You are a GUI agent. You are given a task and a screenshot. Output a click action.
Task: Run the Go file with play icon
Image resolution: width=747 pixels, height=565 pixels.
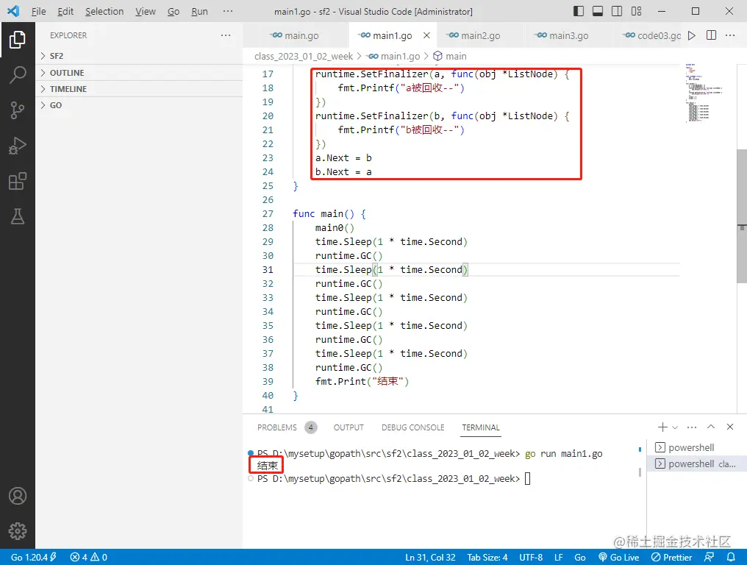click(x=692, y=35)
